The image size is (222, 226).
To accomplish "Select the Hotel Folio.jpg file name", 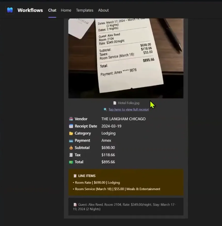I will pyautogui.click(x=129, y=103).
